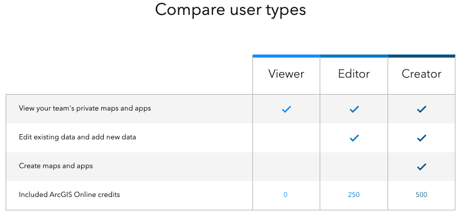Click 'View your team's private maps and apps' row
Viewport: 459px width, 216px height.
click(85, 109)
